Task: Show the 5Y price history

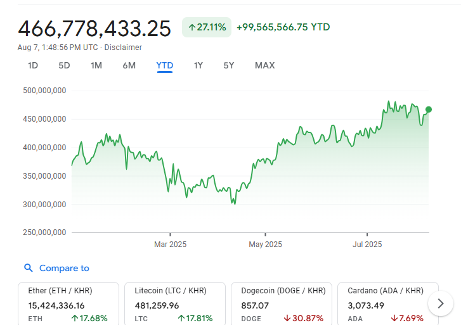Action: 229,65
